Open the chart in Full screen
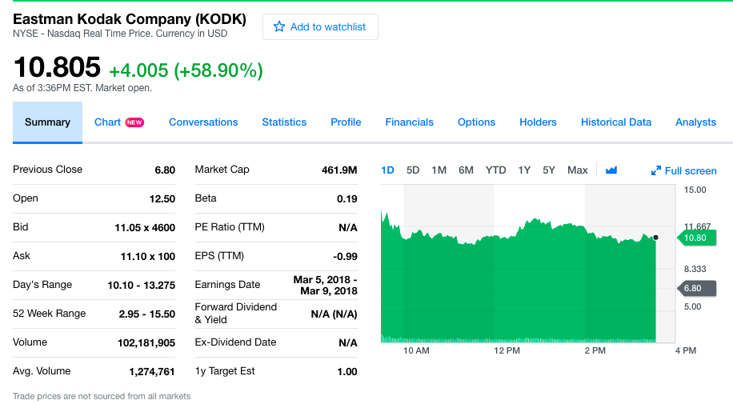 tap(683, 170)
